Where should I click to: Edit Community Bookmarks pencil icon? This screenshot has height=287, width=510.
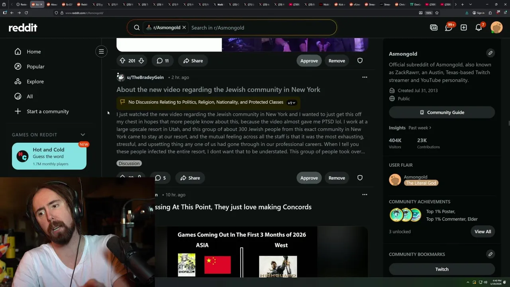point(490,254)
